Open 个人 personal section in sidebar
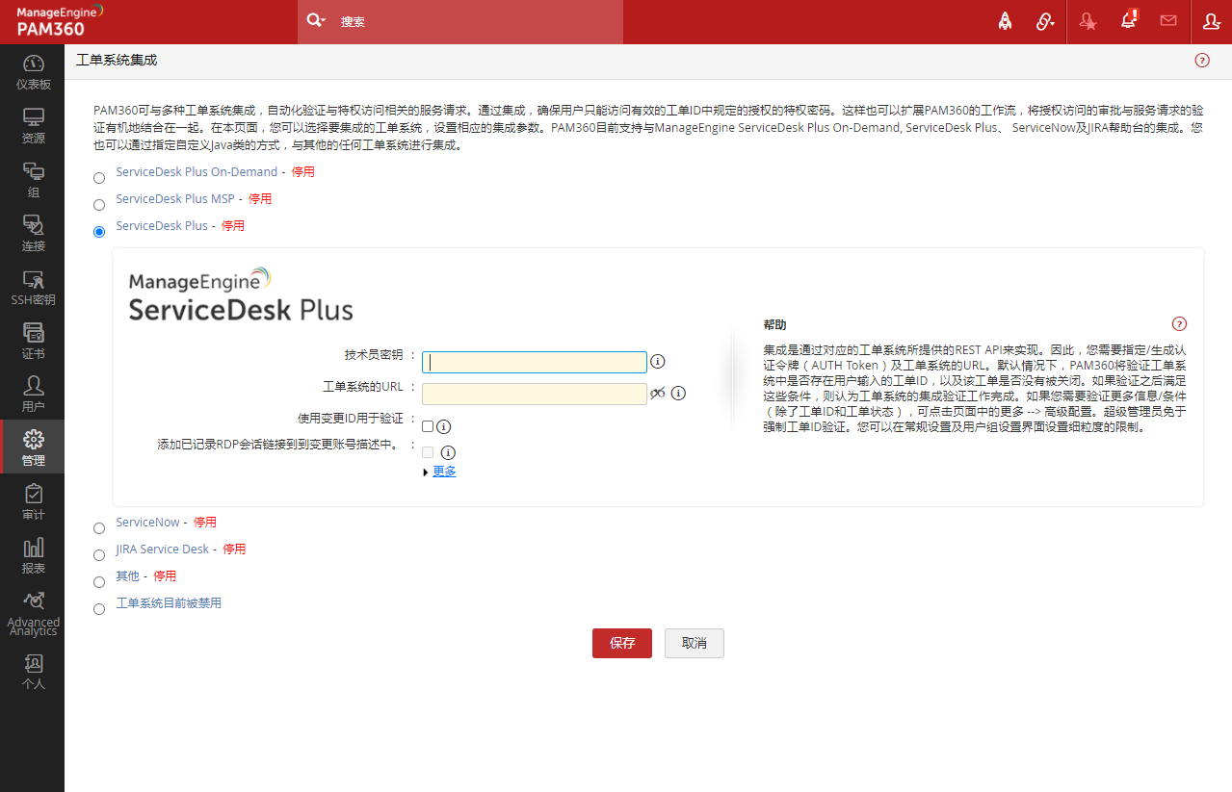The height and width of the screenshot is (792, 1232). [33, 672]
